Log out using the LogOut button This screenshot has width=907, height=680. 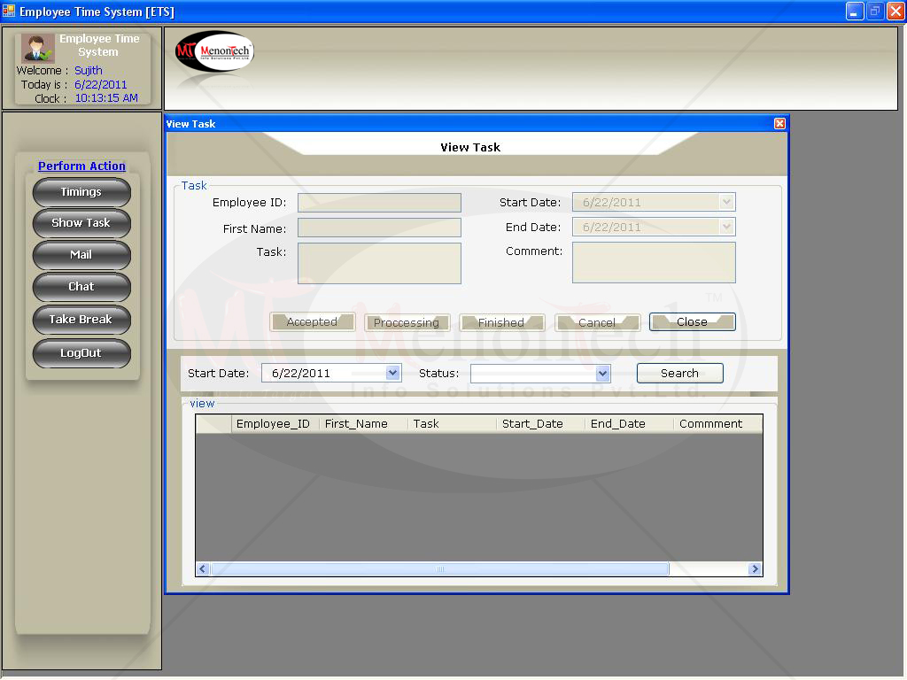tap(81, 353)
